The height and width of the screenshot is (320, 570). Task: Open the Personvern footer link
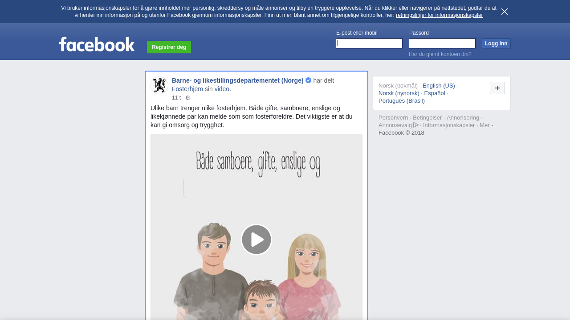393,118
